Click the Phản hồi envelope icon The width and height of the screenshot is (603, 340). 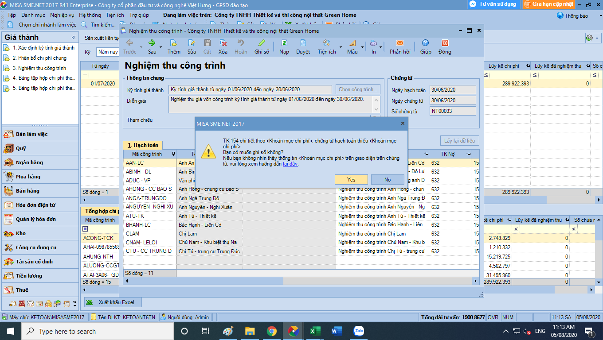coord(400,43)
